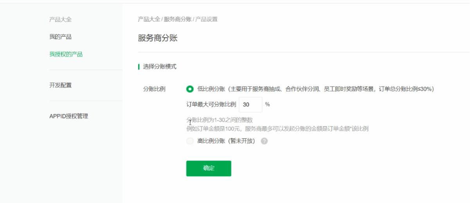Image resolution: width=470 pixels, height=203 pixels.
Task: Click the 产品设置 breadcrumb item
Action: coord(206,19)
